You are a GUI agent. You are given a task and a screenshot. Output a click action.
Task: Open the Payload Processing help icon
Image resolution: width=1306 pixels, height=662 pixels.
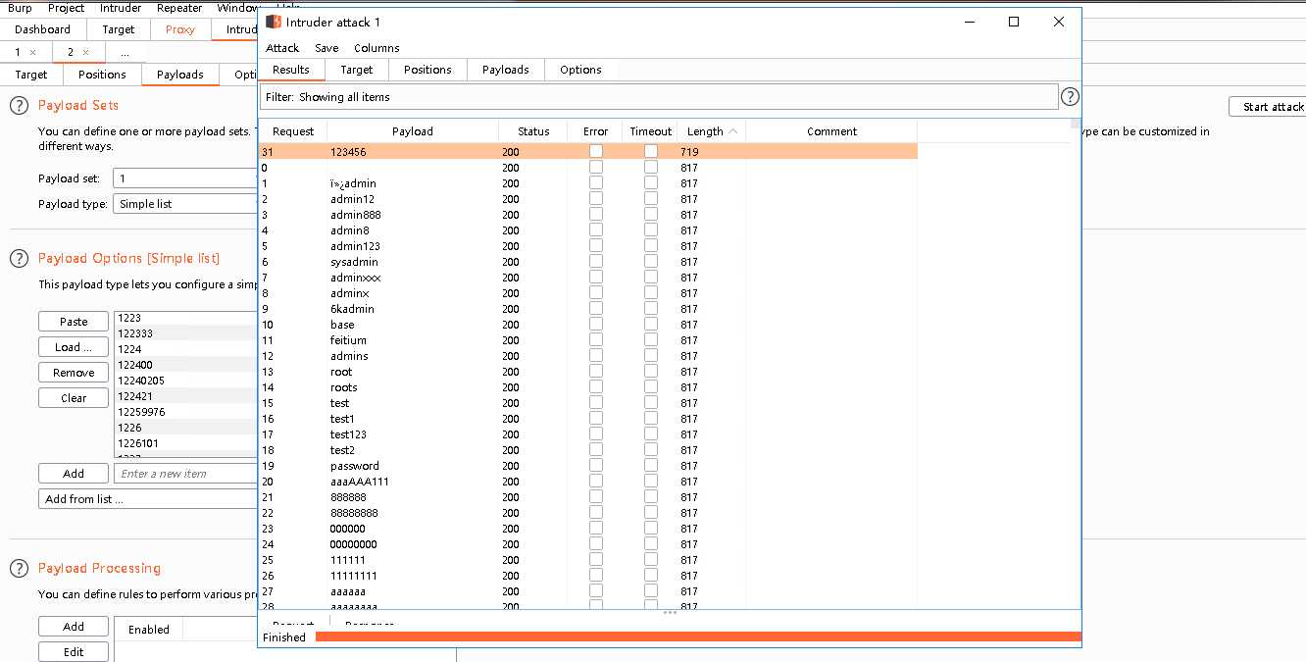point(19,568)
